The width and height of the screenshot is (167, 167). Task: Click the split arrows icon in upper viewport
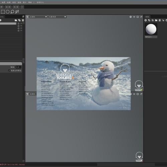pos(134,17)
